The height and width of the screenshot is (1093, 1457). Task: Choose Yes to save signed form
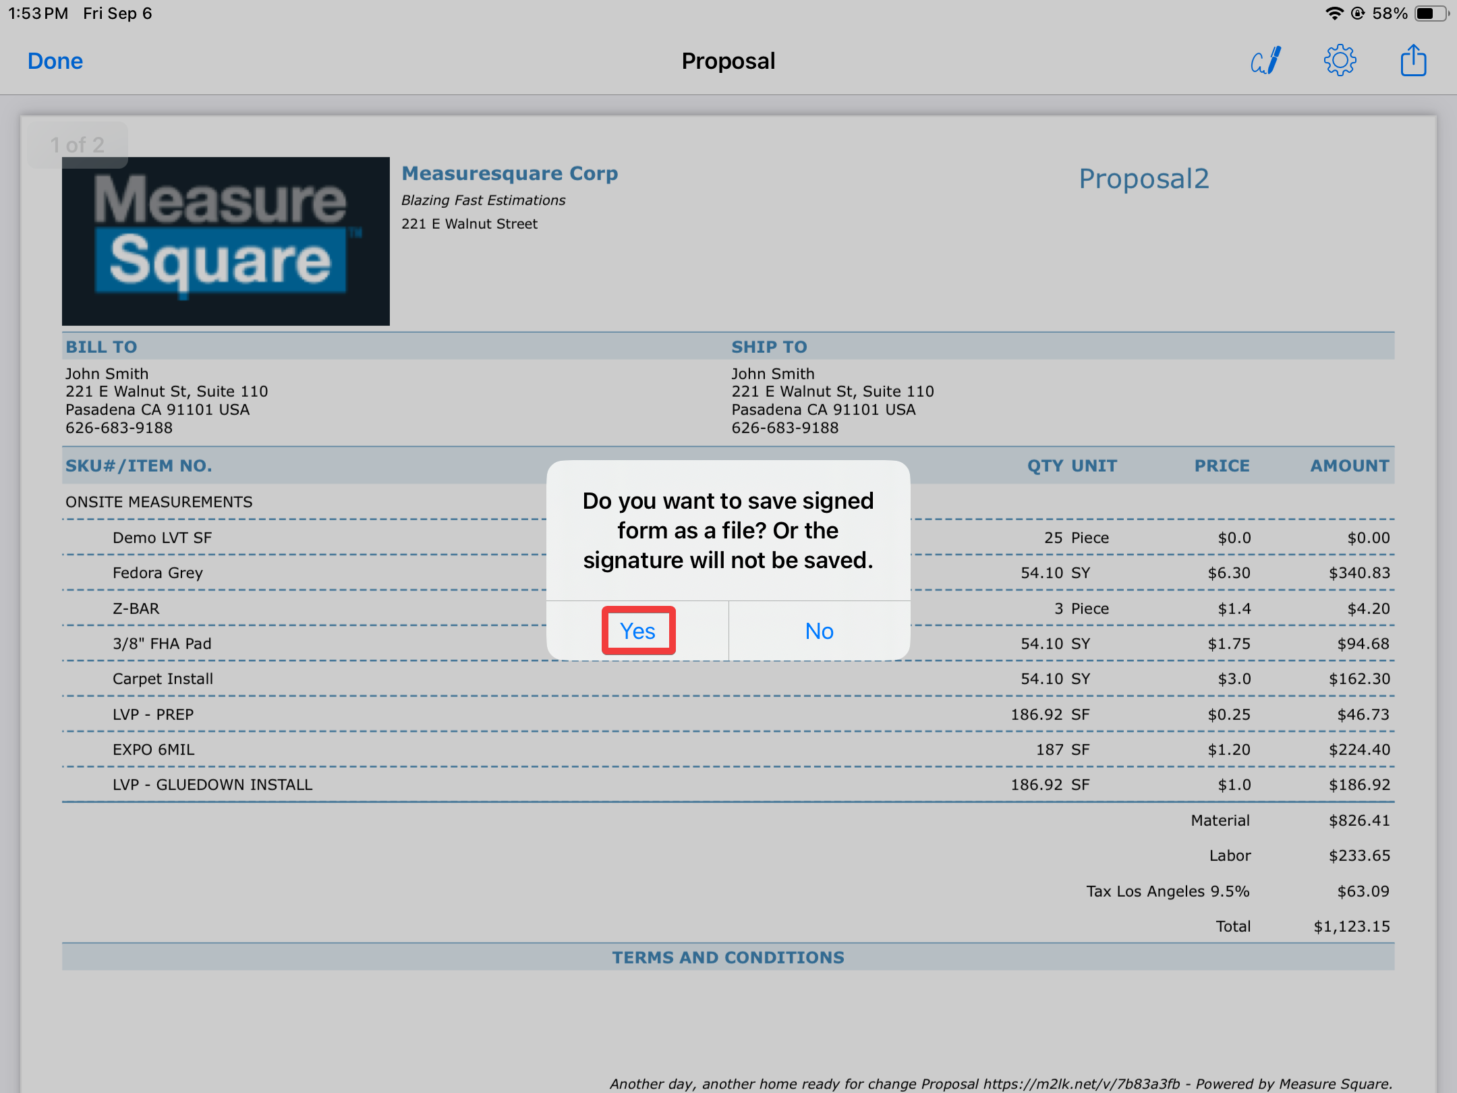click(637, 631)
